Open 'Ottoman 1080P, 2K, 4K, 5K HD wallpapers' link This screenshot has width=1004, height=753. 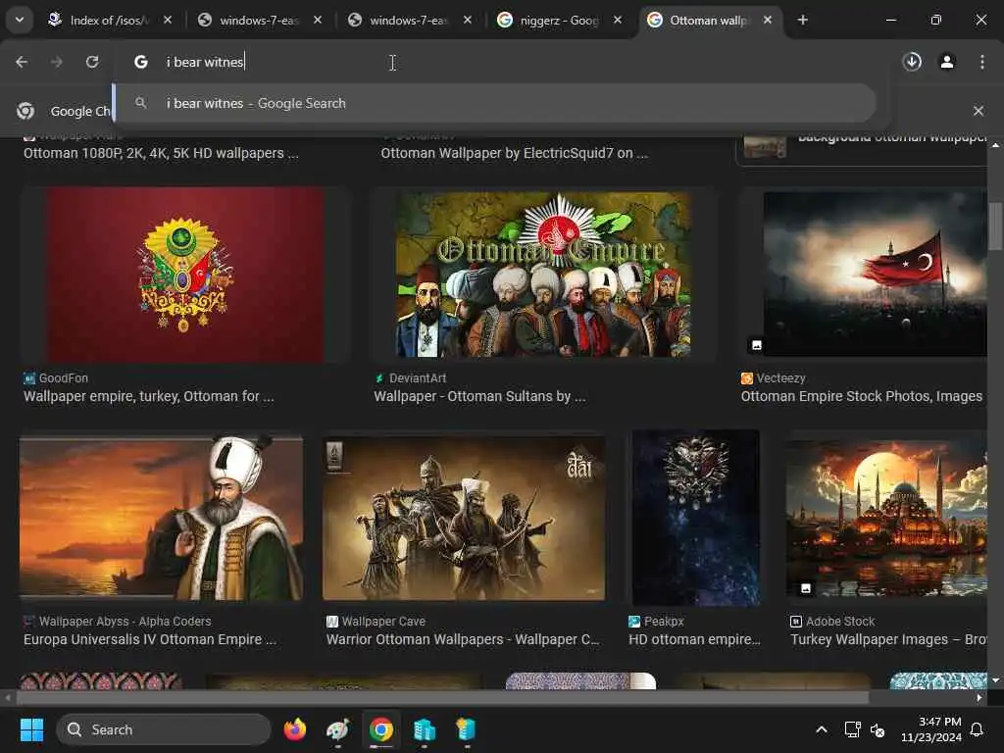click(161, 153)
